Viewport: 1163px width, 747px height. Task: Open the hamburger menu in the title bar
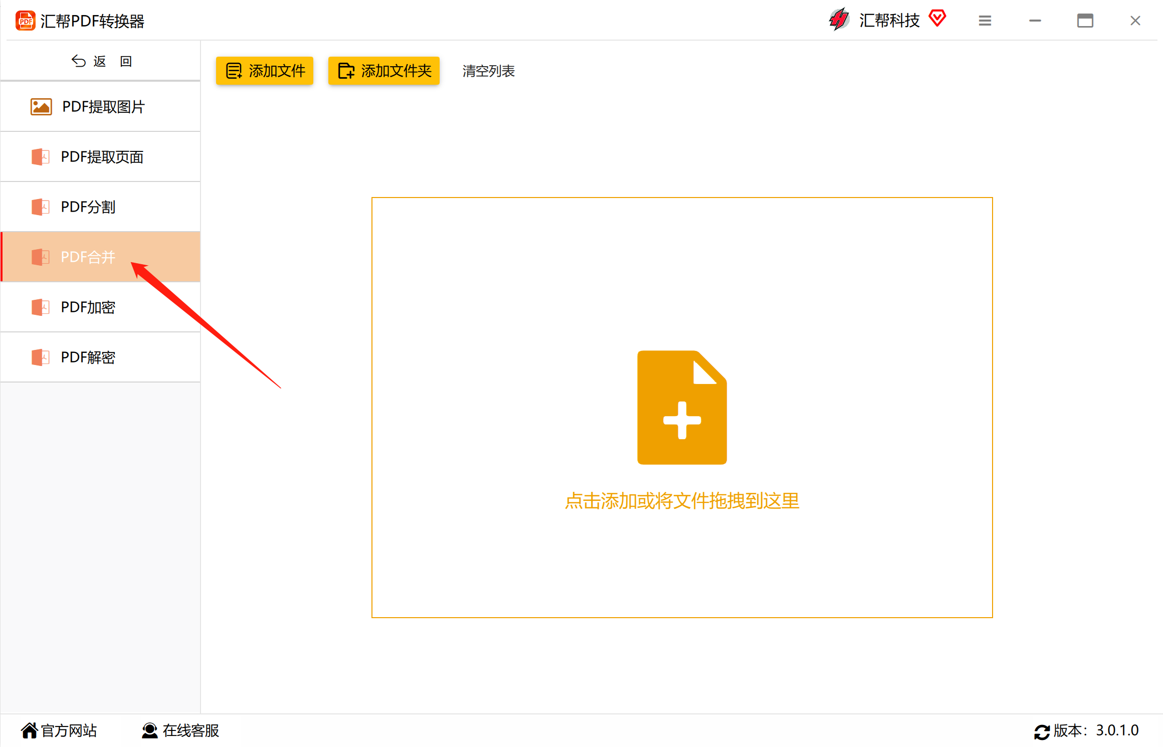985,21
